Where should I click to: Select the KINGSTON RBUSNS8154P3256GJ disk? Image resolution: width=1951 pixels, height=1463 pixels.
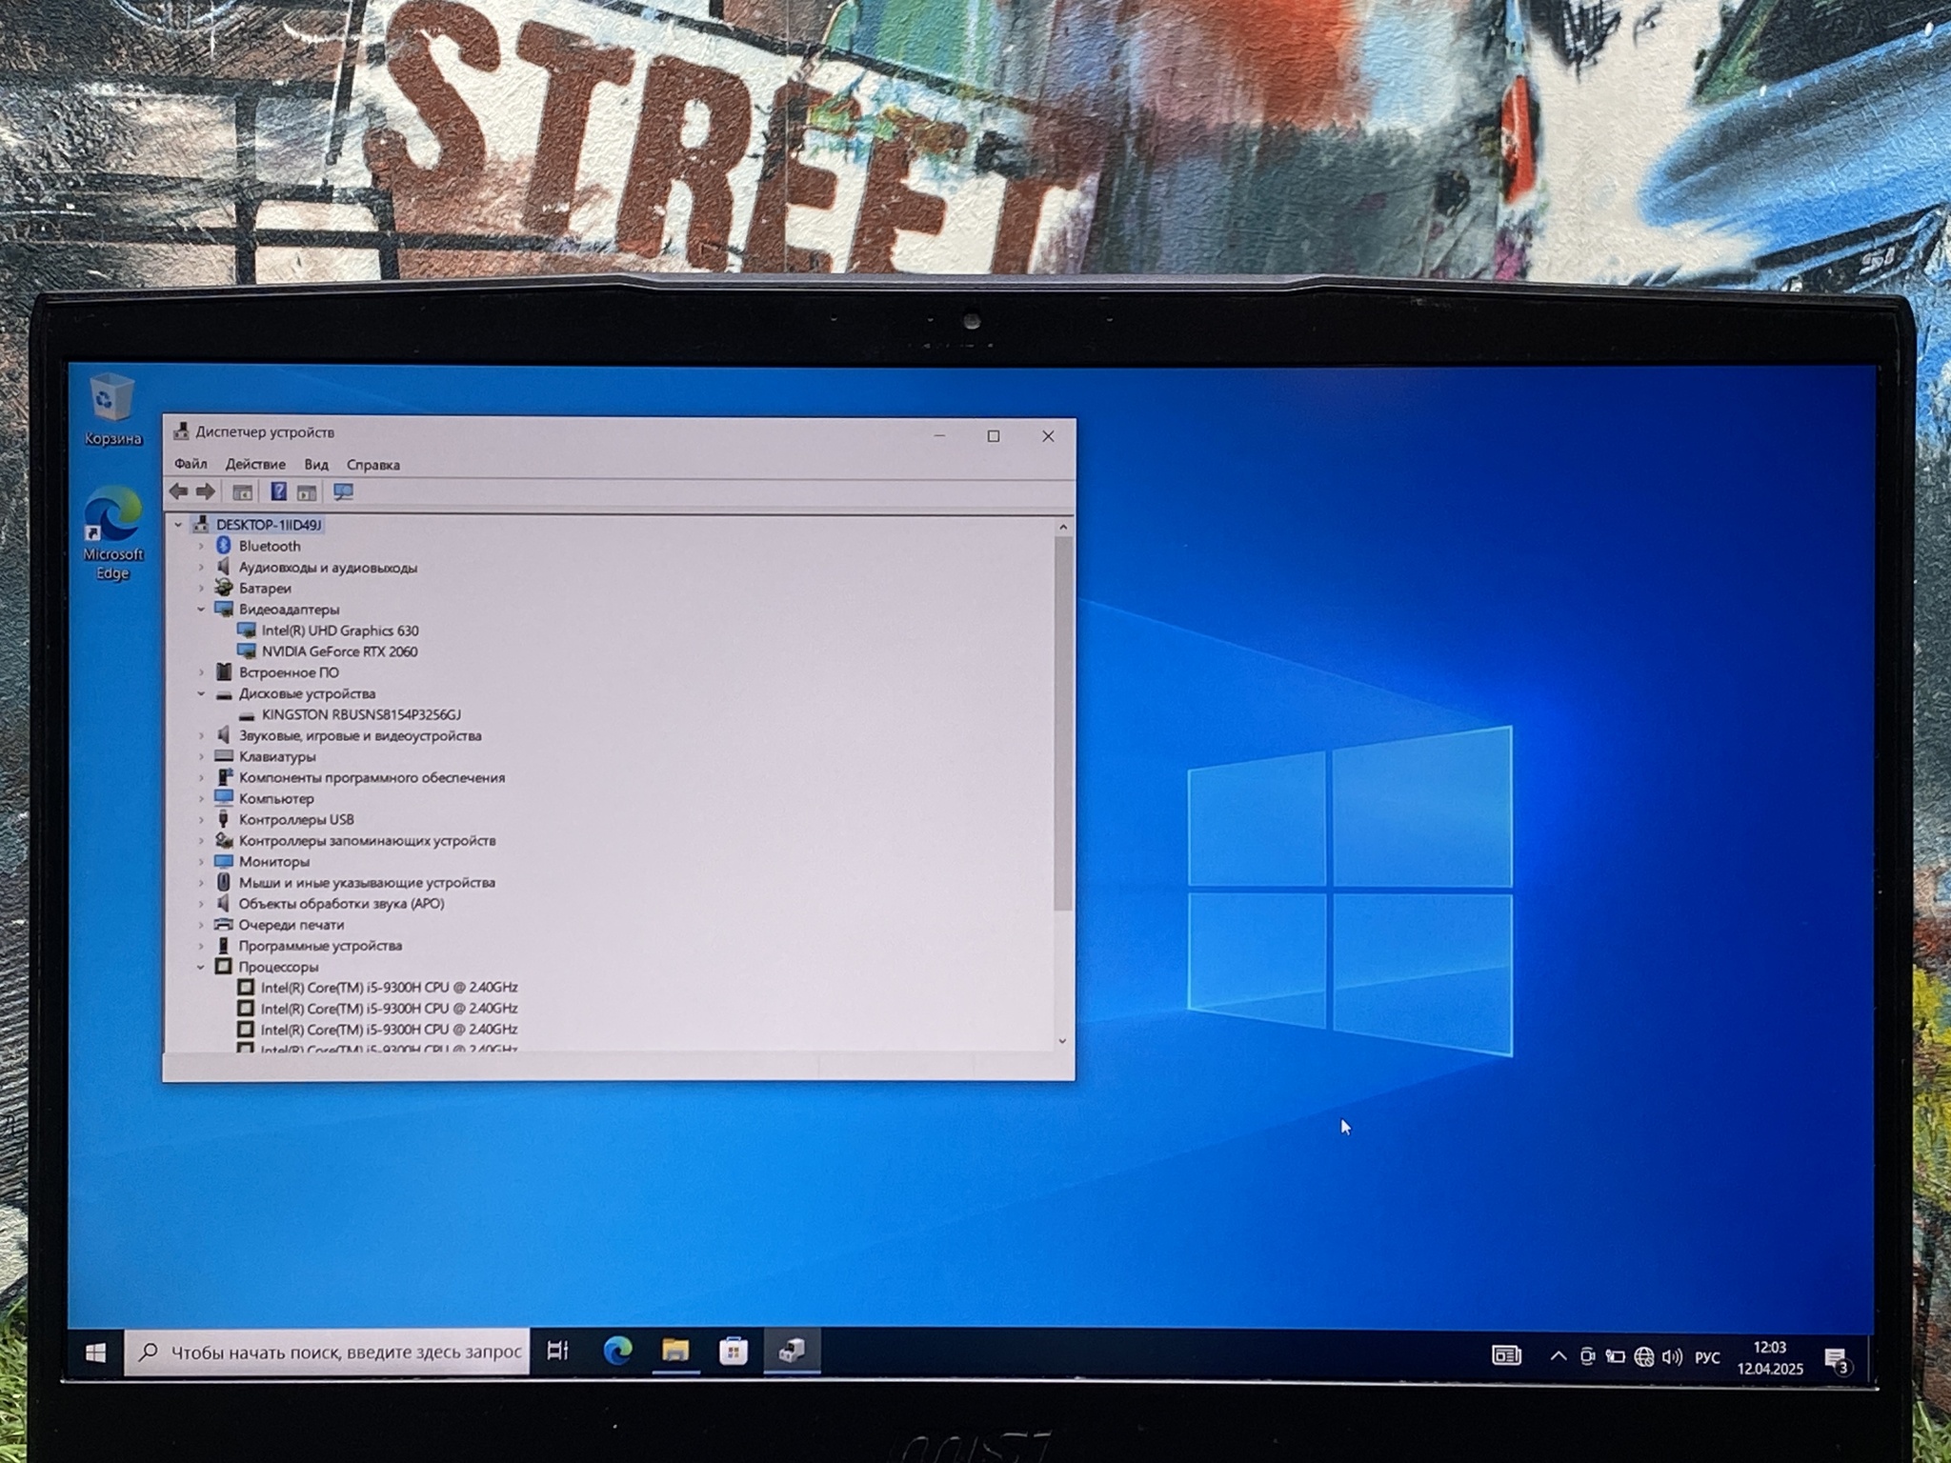360,714
